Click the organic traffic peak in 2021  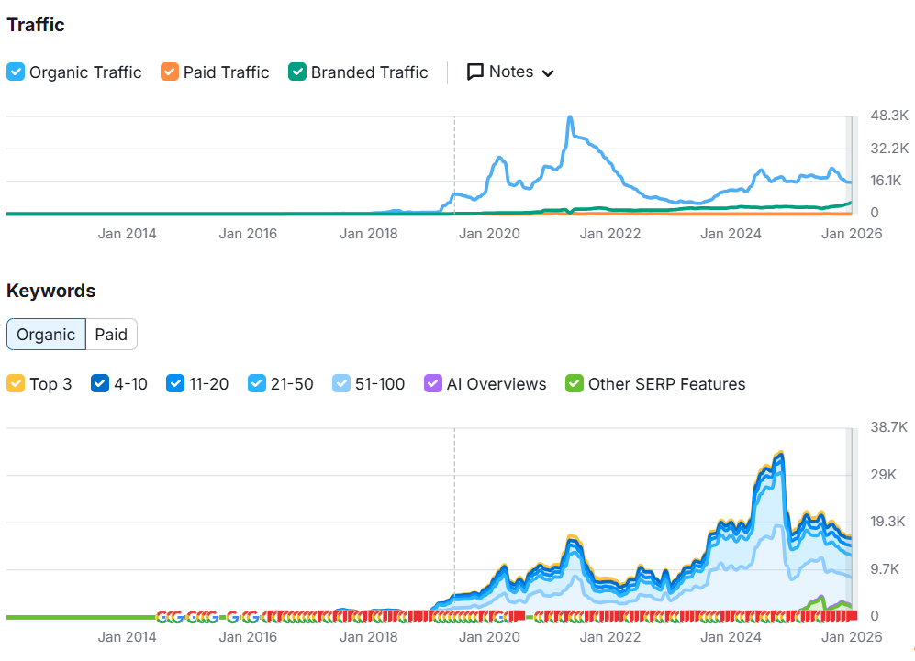570,117
